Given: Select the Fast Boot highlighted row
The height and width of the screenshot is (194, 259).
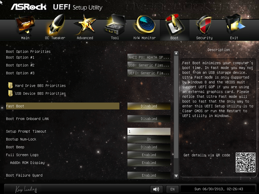Looking at the screenshot, I should [x=63, y=106].
